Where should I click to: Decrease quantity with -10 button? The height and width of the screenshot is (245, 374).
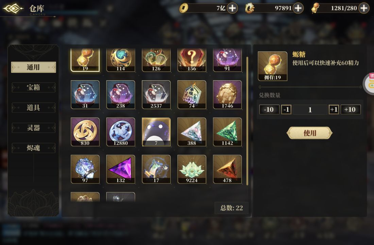click(269, 110)
